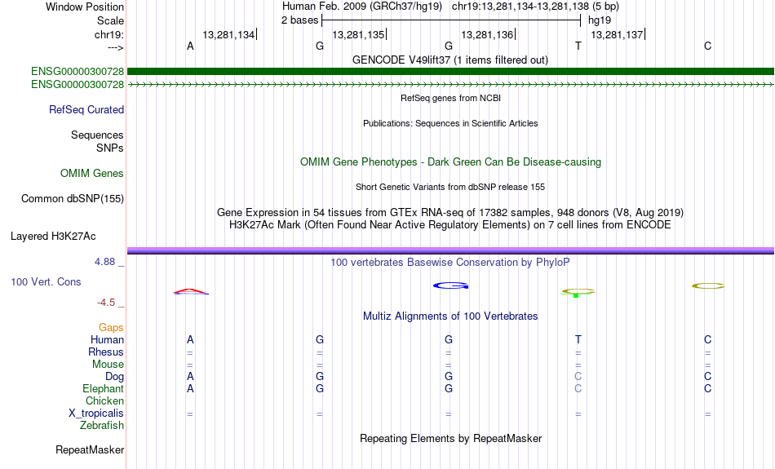Click the Rhesus species label
This screenshot has width=775, height=469.
pos(106,352)
